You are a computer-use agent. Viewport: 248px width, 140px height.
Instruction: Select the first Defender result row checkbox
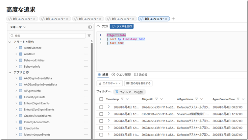tap(101, 107)
